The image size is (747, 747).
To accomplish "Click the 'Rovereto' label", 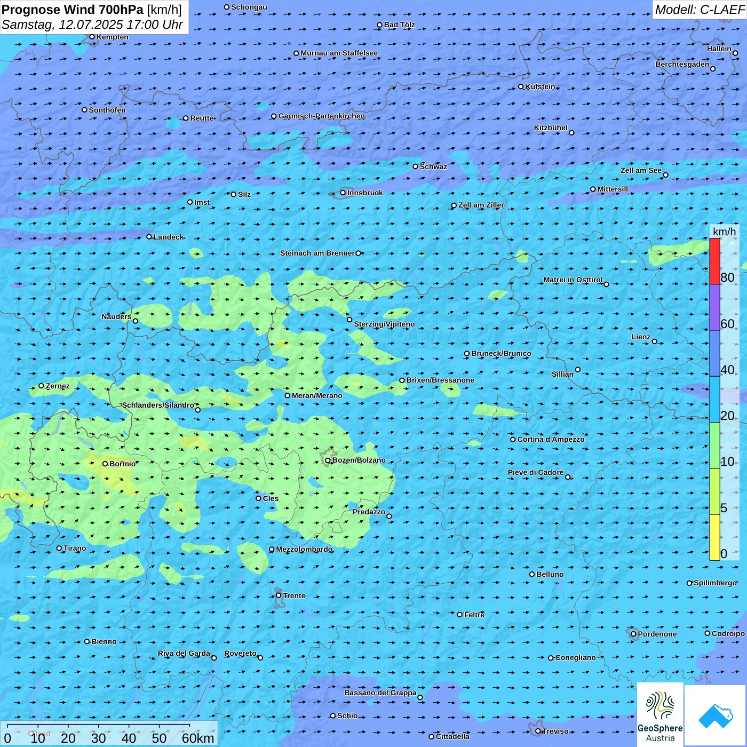I will 240,653.
